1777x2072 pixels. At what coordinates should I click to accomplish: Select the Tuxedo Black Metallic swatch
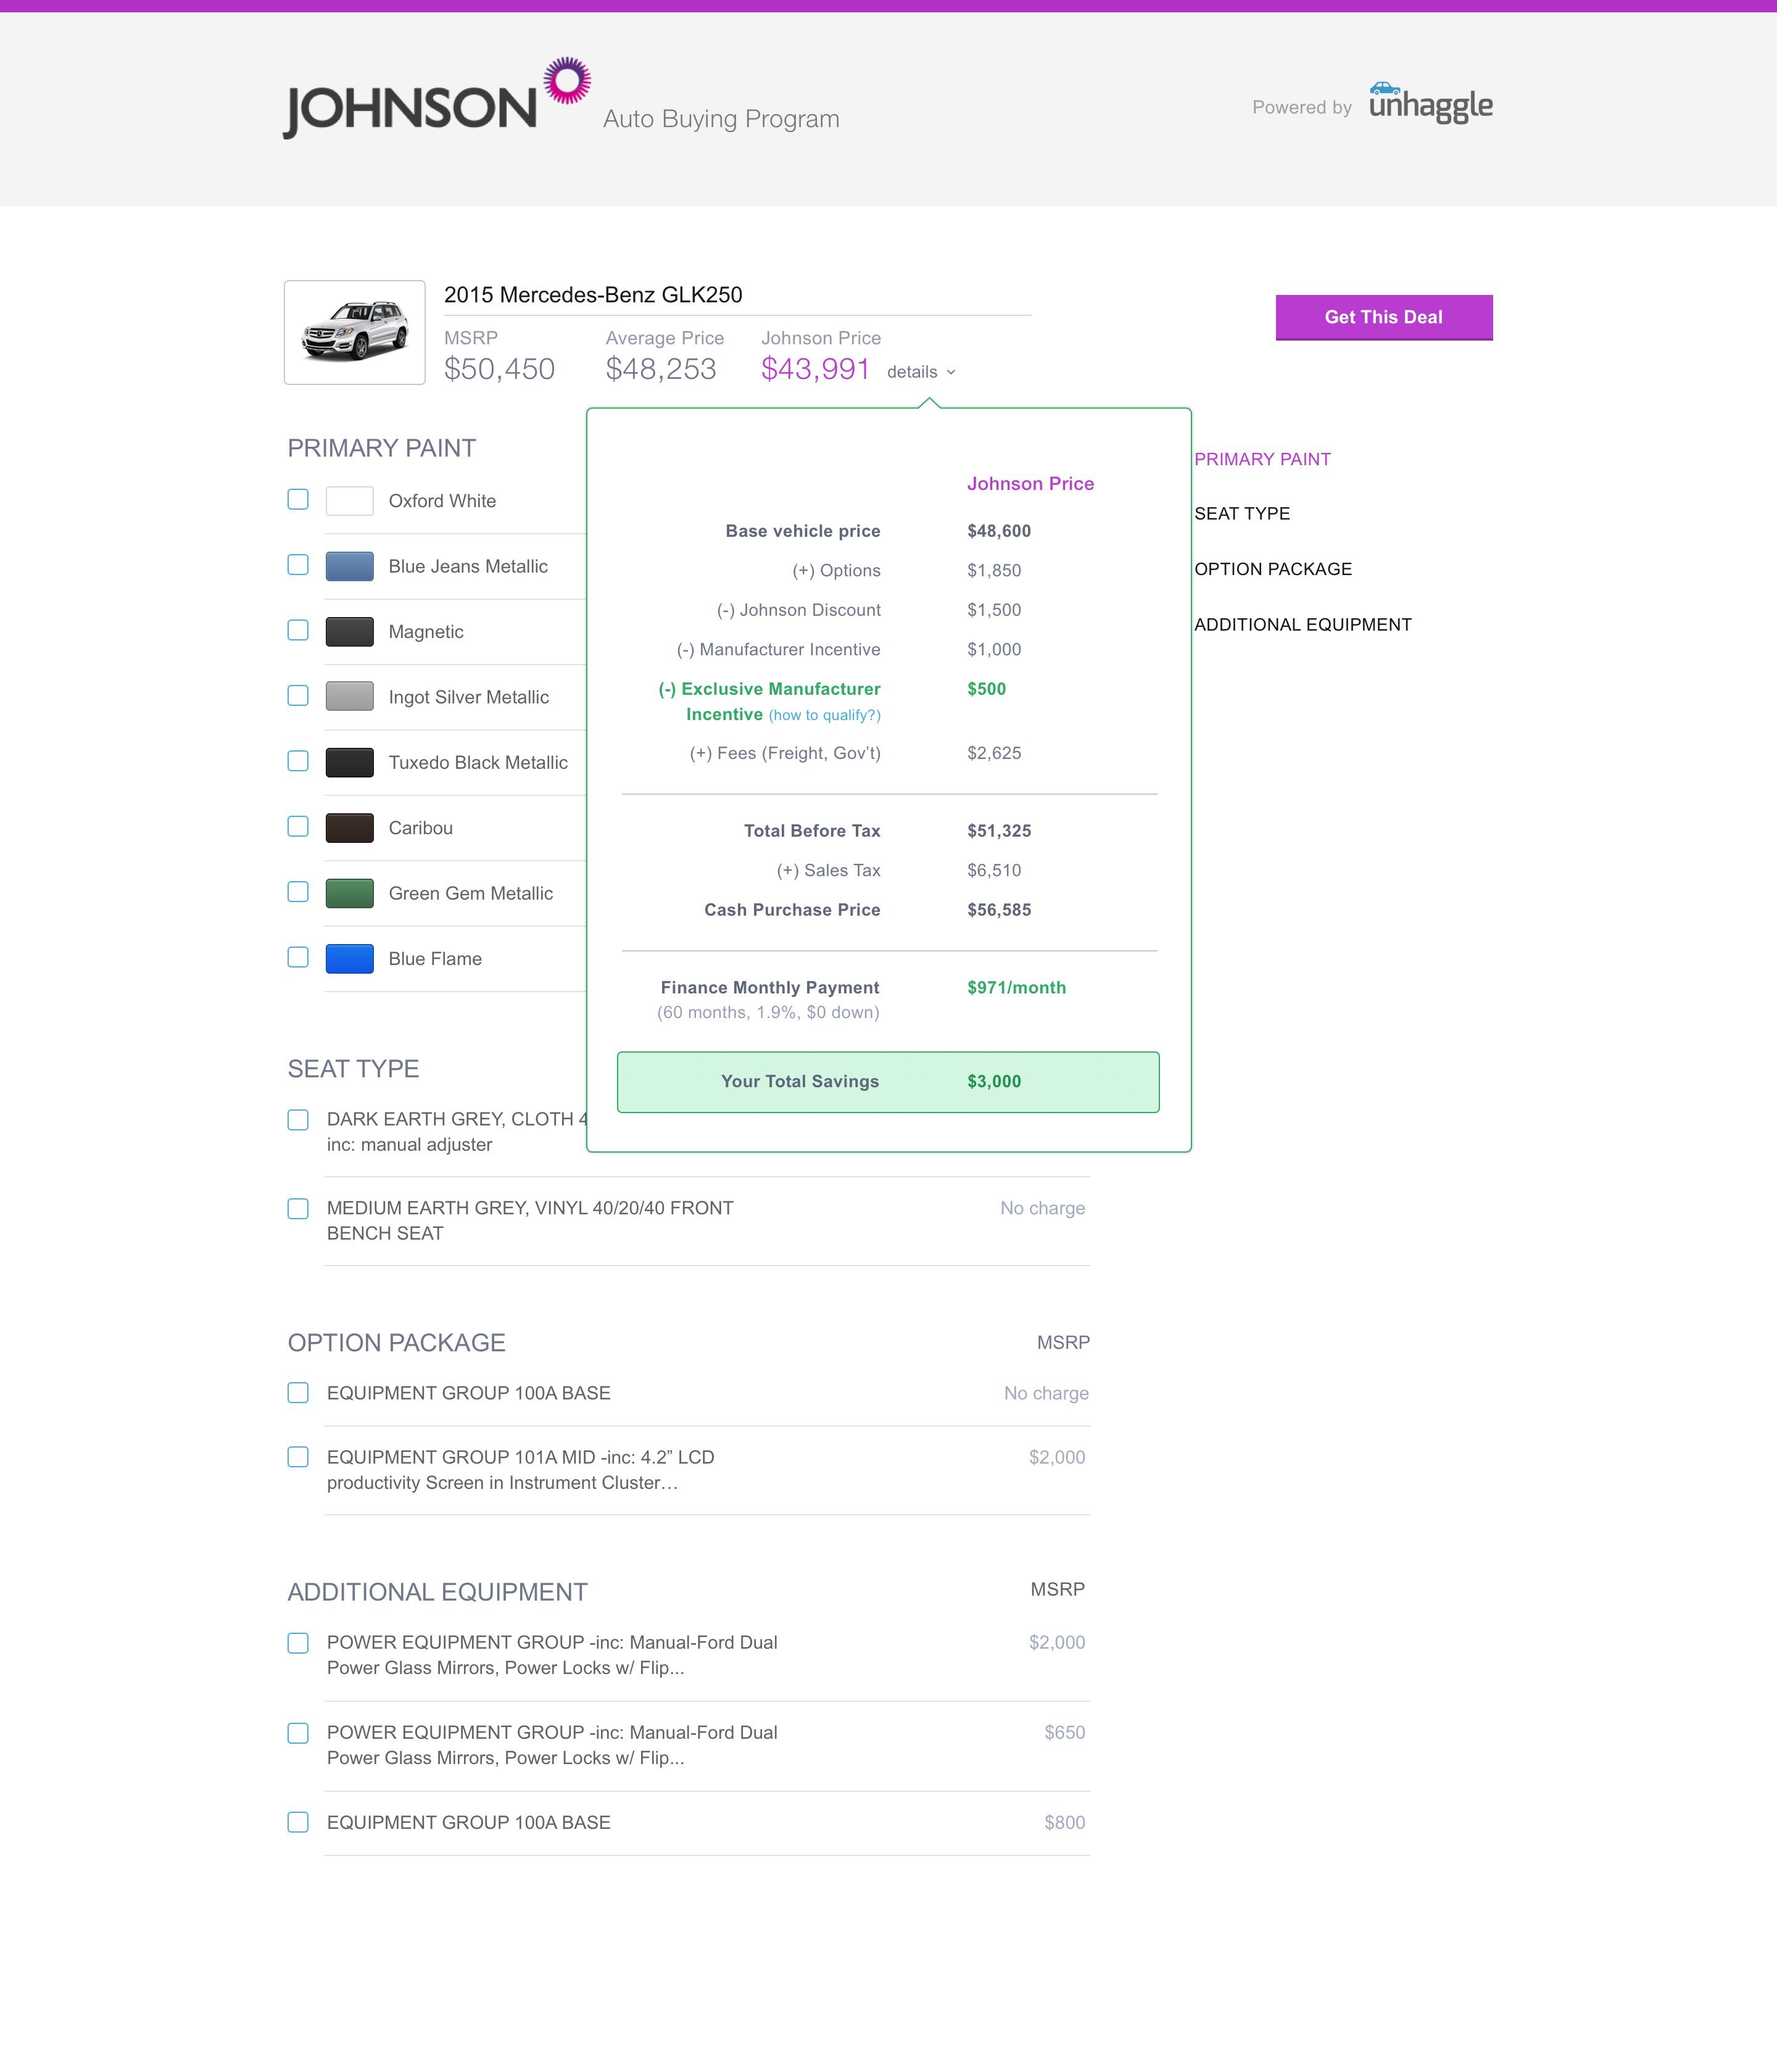click(x=350, y=762)
